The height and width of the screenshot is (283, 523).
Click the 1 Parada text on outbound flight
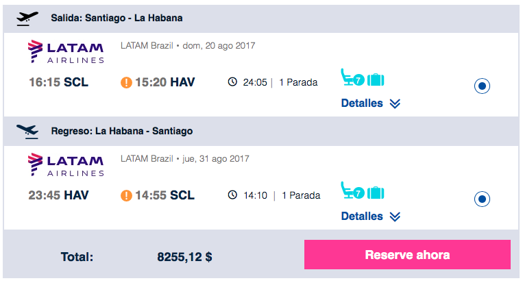(x=298, y=82)
